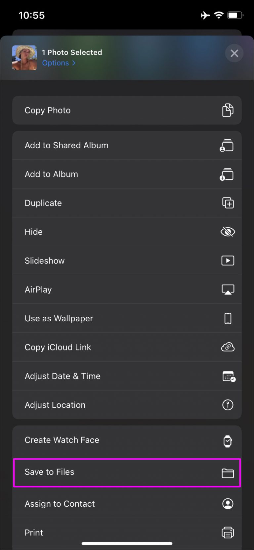Tap the iCloud link cloud icon
Viewport: 254px width, 550px height.
tap(228, 347)
